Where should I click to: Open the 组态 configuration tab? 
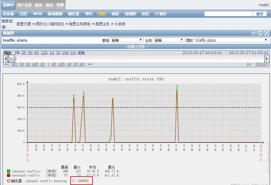pyautogui.click(x=49, y=5)
